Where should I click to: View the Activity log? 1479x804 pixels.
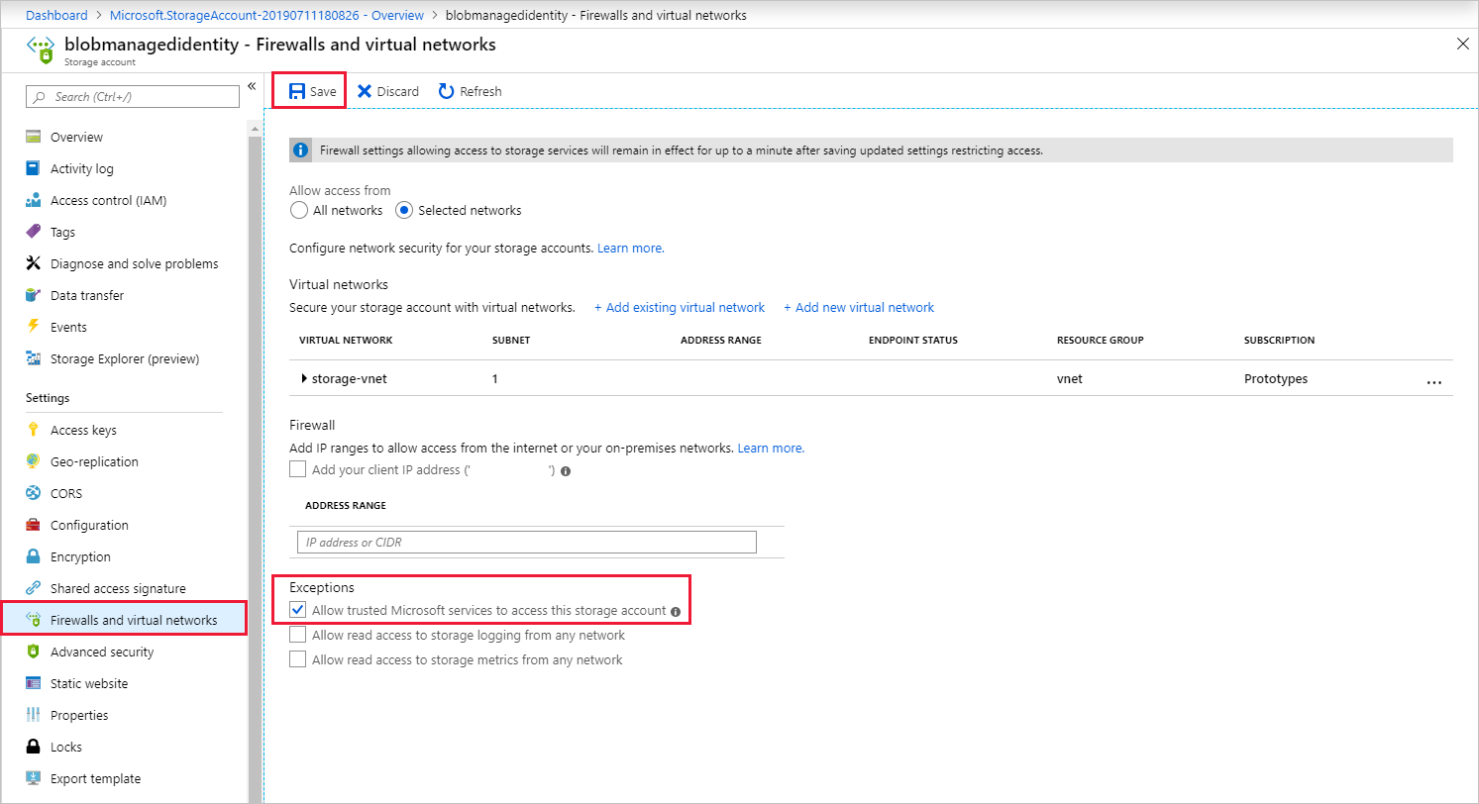[x=82, y=167]
